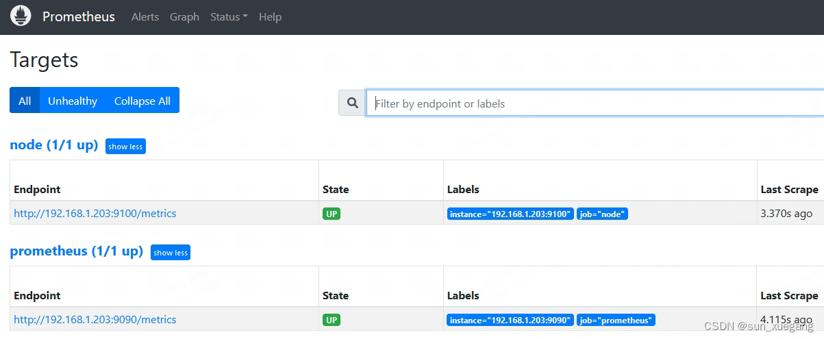The image size is (824, 339).
Task: Click Endpoint column header in prometheus table
Action: tap(37, 295)
